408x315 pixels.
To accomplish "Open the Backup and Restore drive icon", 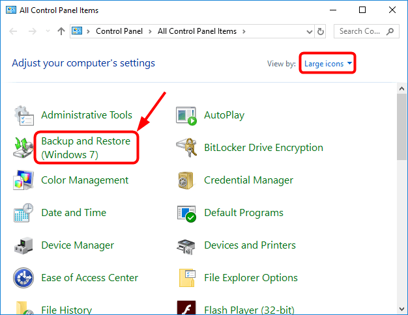I will (23, 147).
